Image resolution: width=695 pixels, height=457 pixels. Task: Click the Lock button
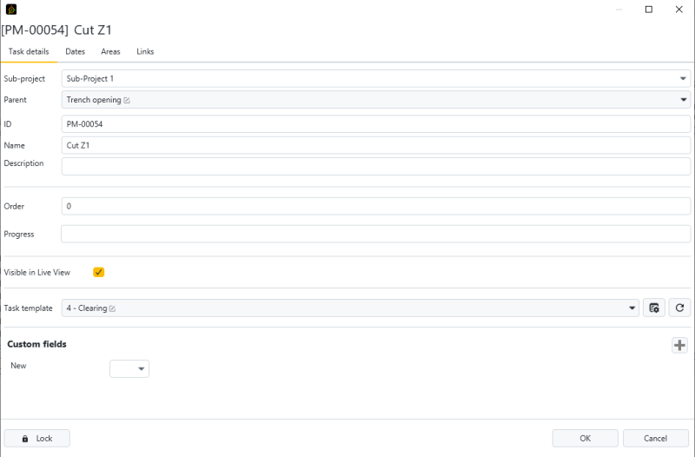point(36,439)
